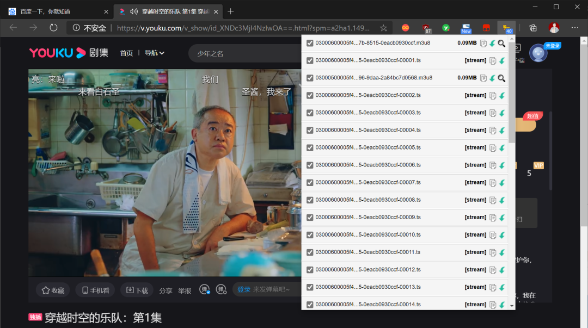
Task: Open the browser Collections icon
Action: [533, 28]
